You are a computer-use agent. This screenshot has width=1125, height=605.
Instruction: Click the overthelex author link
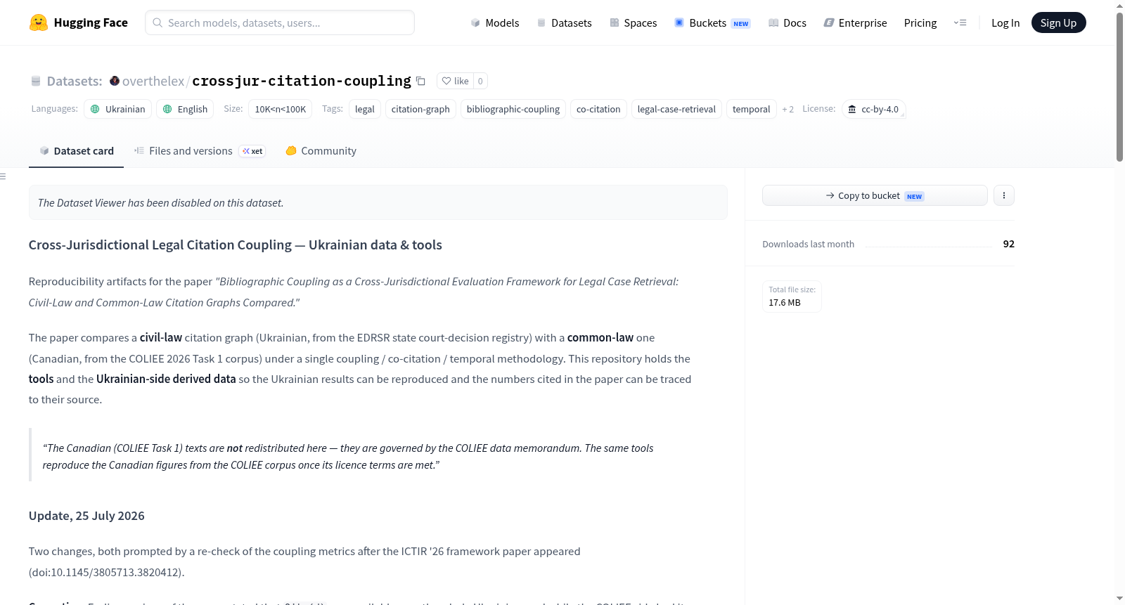153,81
